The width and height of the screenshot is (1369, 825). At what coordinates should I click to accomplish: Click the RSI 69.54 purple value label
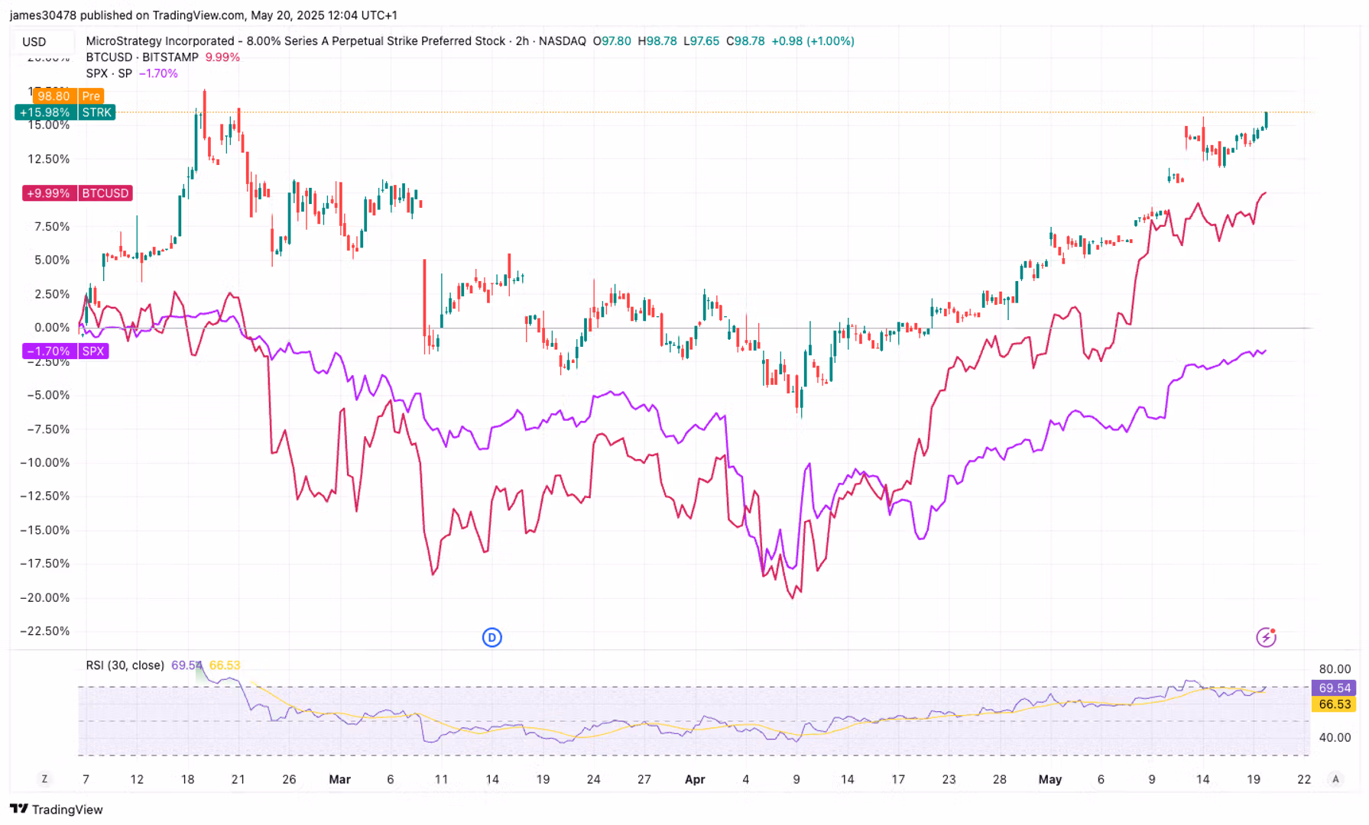(1334, 688)
